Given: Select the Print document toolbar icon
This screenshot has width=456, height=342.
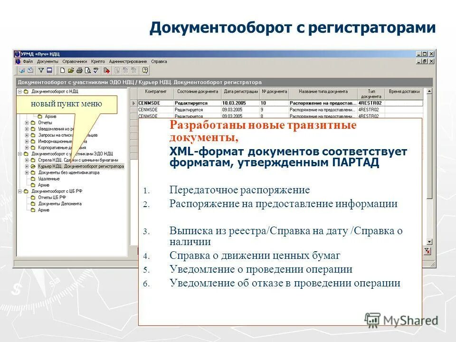Looking at the screenshot, I should pos(78,70).
